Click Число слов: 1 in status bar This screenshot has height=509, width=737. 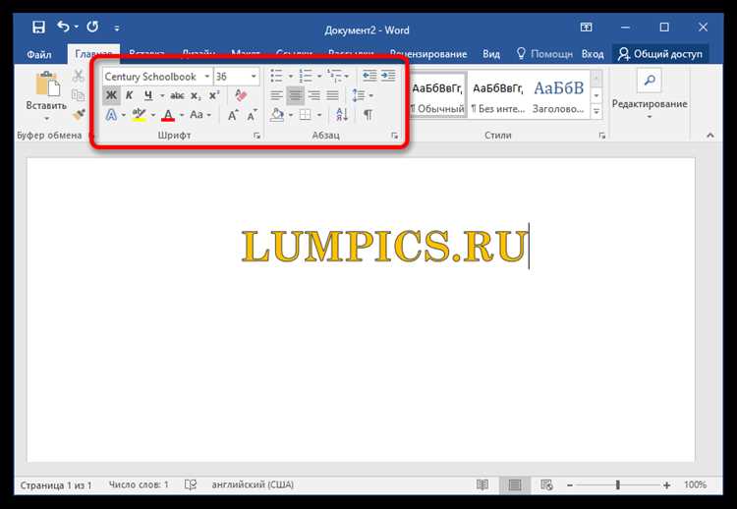click(139, 484)
